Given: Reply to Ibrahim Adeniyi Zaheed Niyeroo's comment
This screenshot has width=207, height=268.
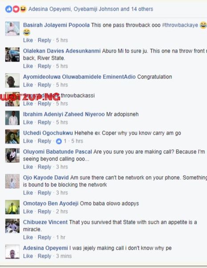Looking at the screenshot, I should click(45, 122).
